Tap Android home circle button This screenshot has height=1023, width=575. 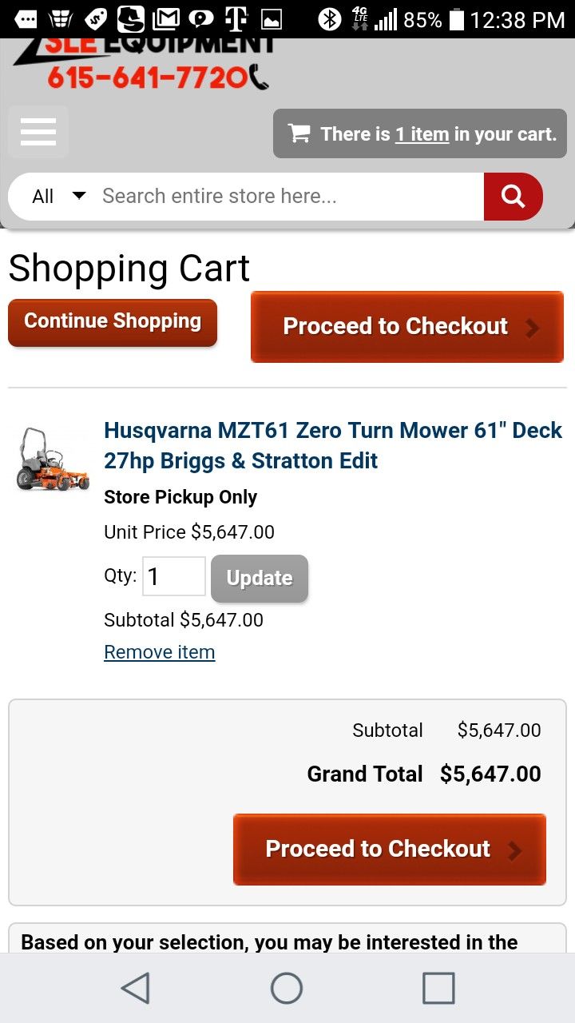point(287,988)
